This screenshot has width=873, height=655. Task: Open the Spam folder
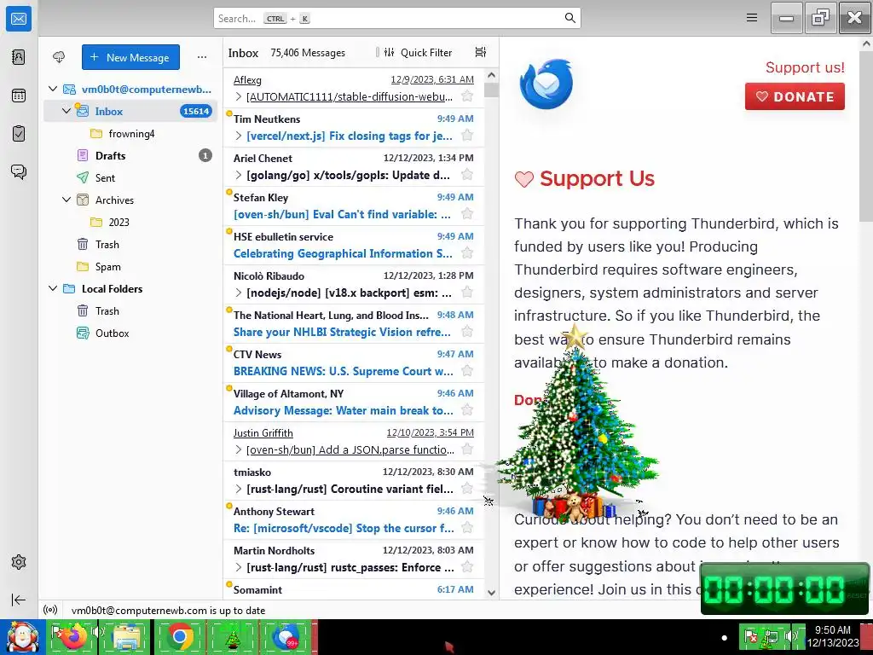click(x=130, y=266)
